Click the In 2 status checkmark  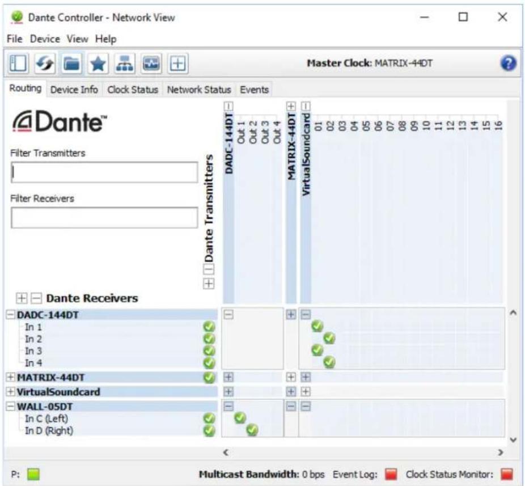pos(209,339)
